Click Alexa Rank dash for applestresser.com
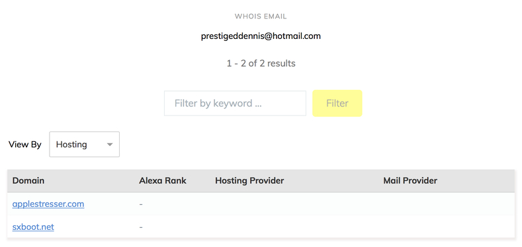The image size is (522, 247). (x=141, y=204)
